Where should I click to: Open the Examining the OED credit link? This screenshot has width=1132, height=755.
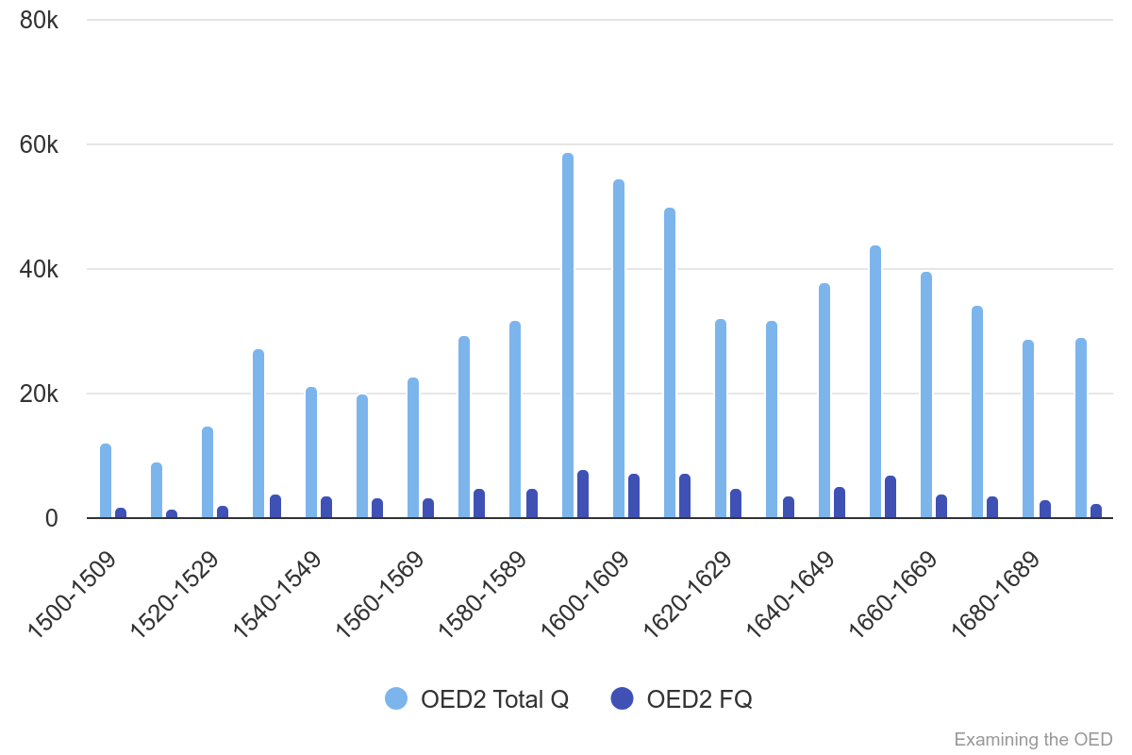(1033, 739)
